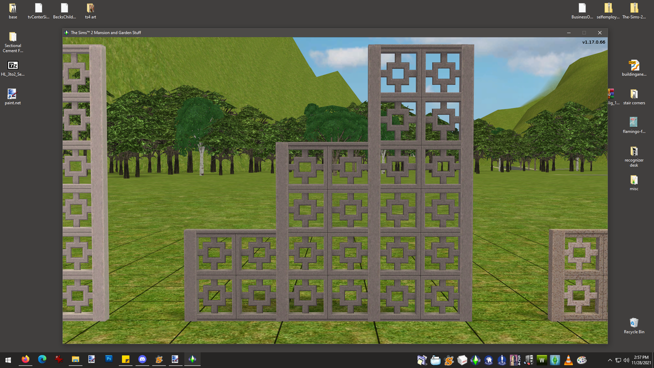Image resolution: width=654 pixels, height=368 pixels.
Task: Open Sticky Notes from the taskbar
Action: pyautogui.click(x=125, y=360)
